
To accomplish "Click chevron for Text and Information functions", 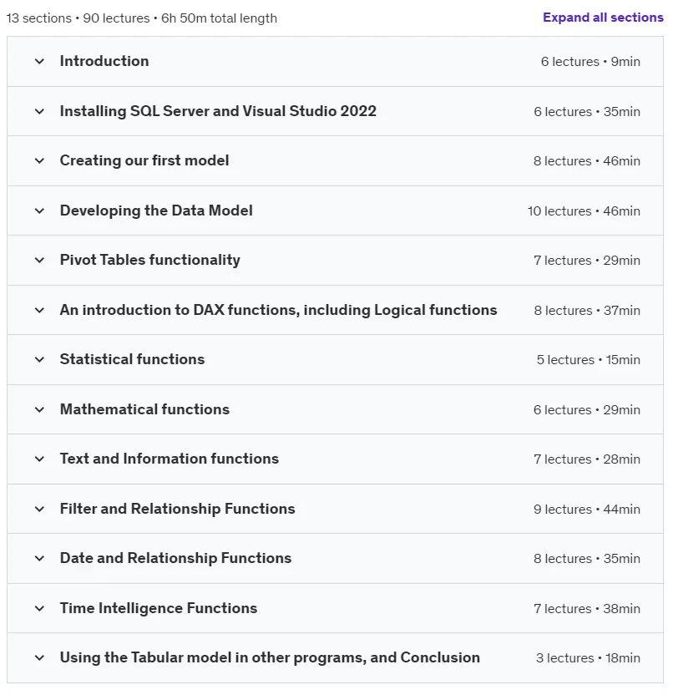I will click(39, 459).
